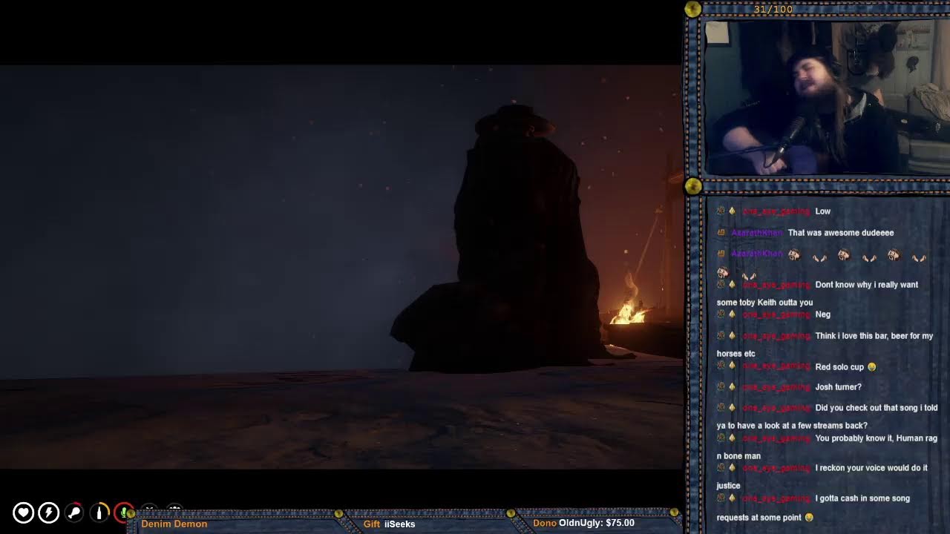
Task: Click the bottle thirst status icon
Action: pos(99,512)
